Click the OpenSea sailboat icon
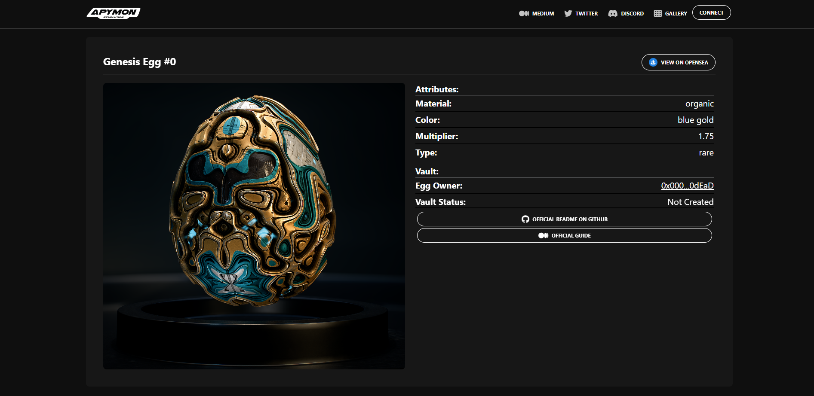 pyautogui.click(x=653, y=62)
